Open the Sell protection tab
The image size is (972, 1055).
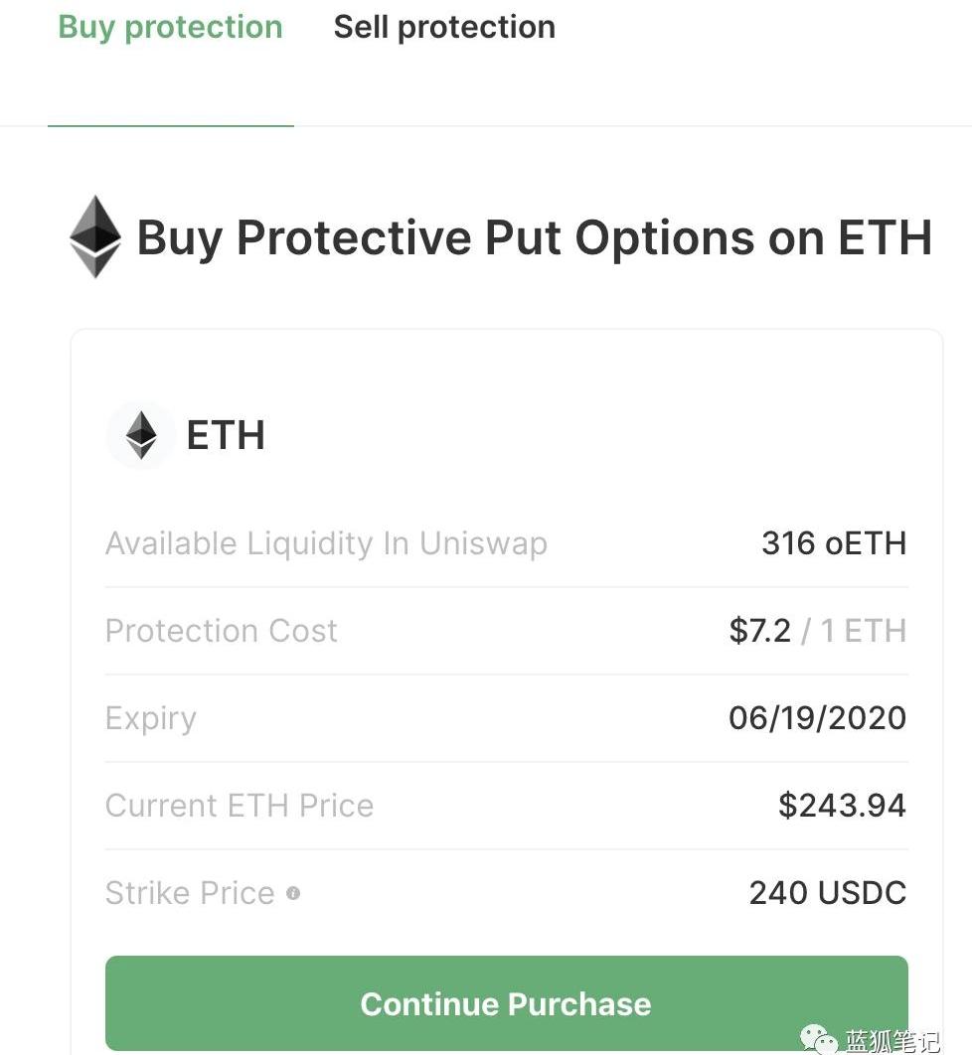[x=444, y=27]
